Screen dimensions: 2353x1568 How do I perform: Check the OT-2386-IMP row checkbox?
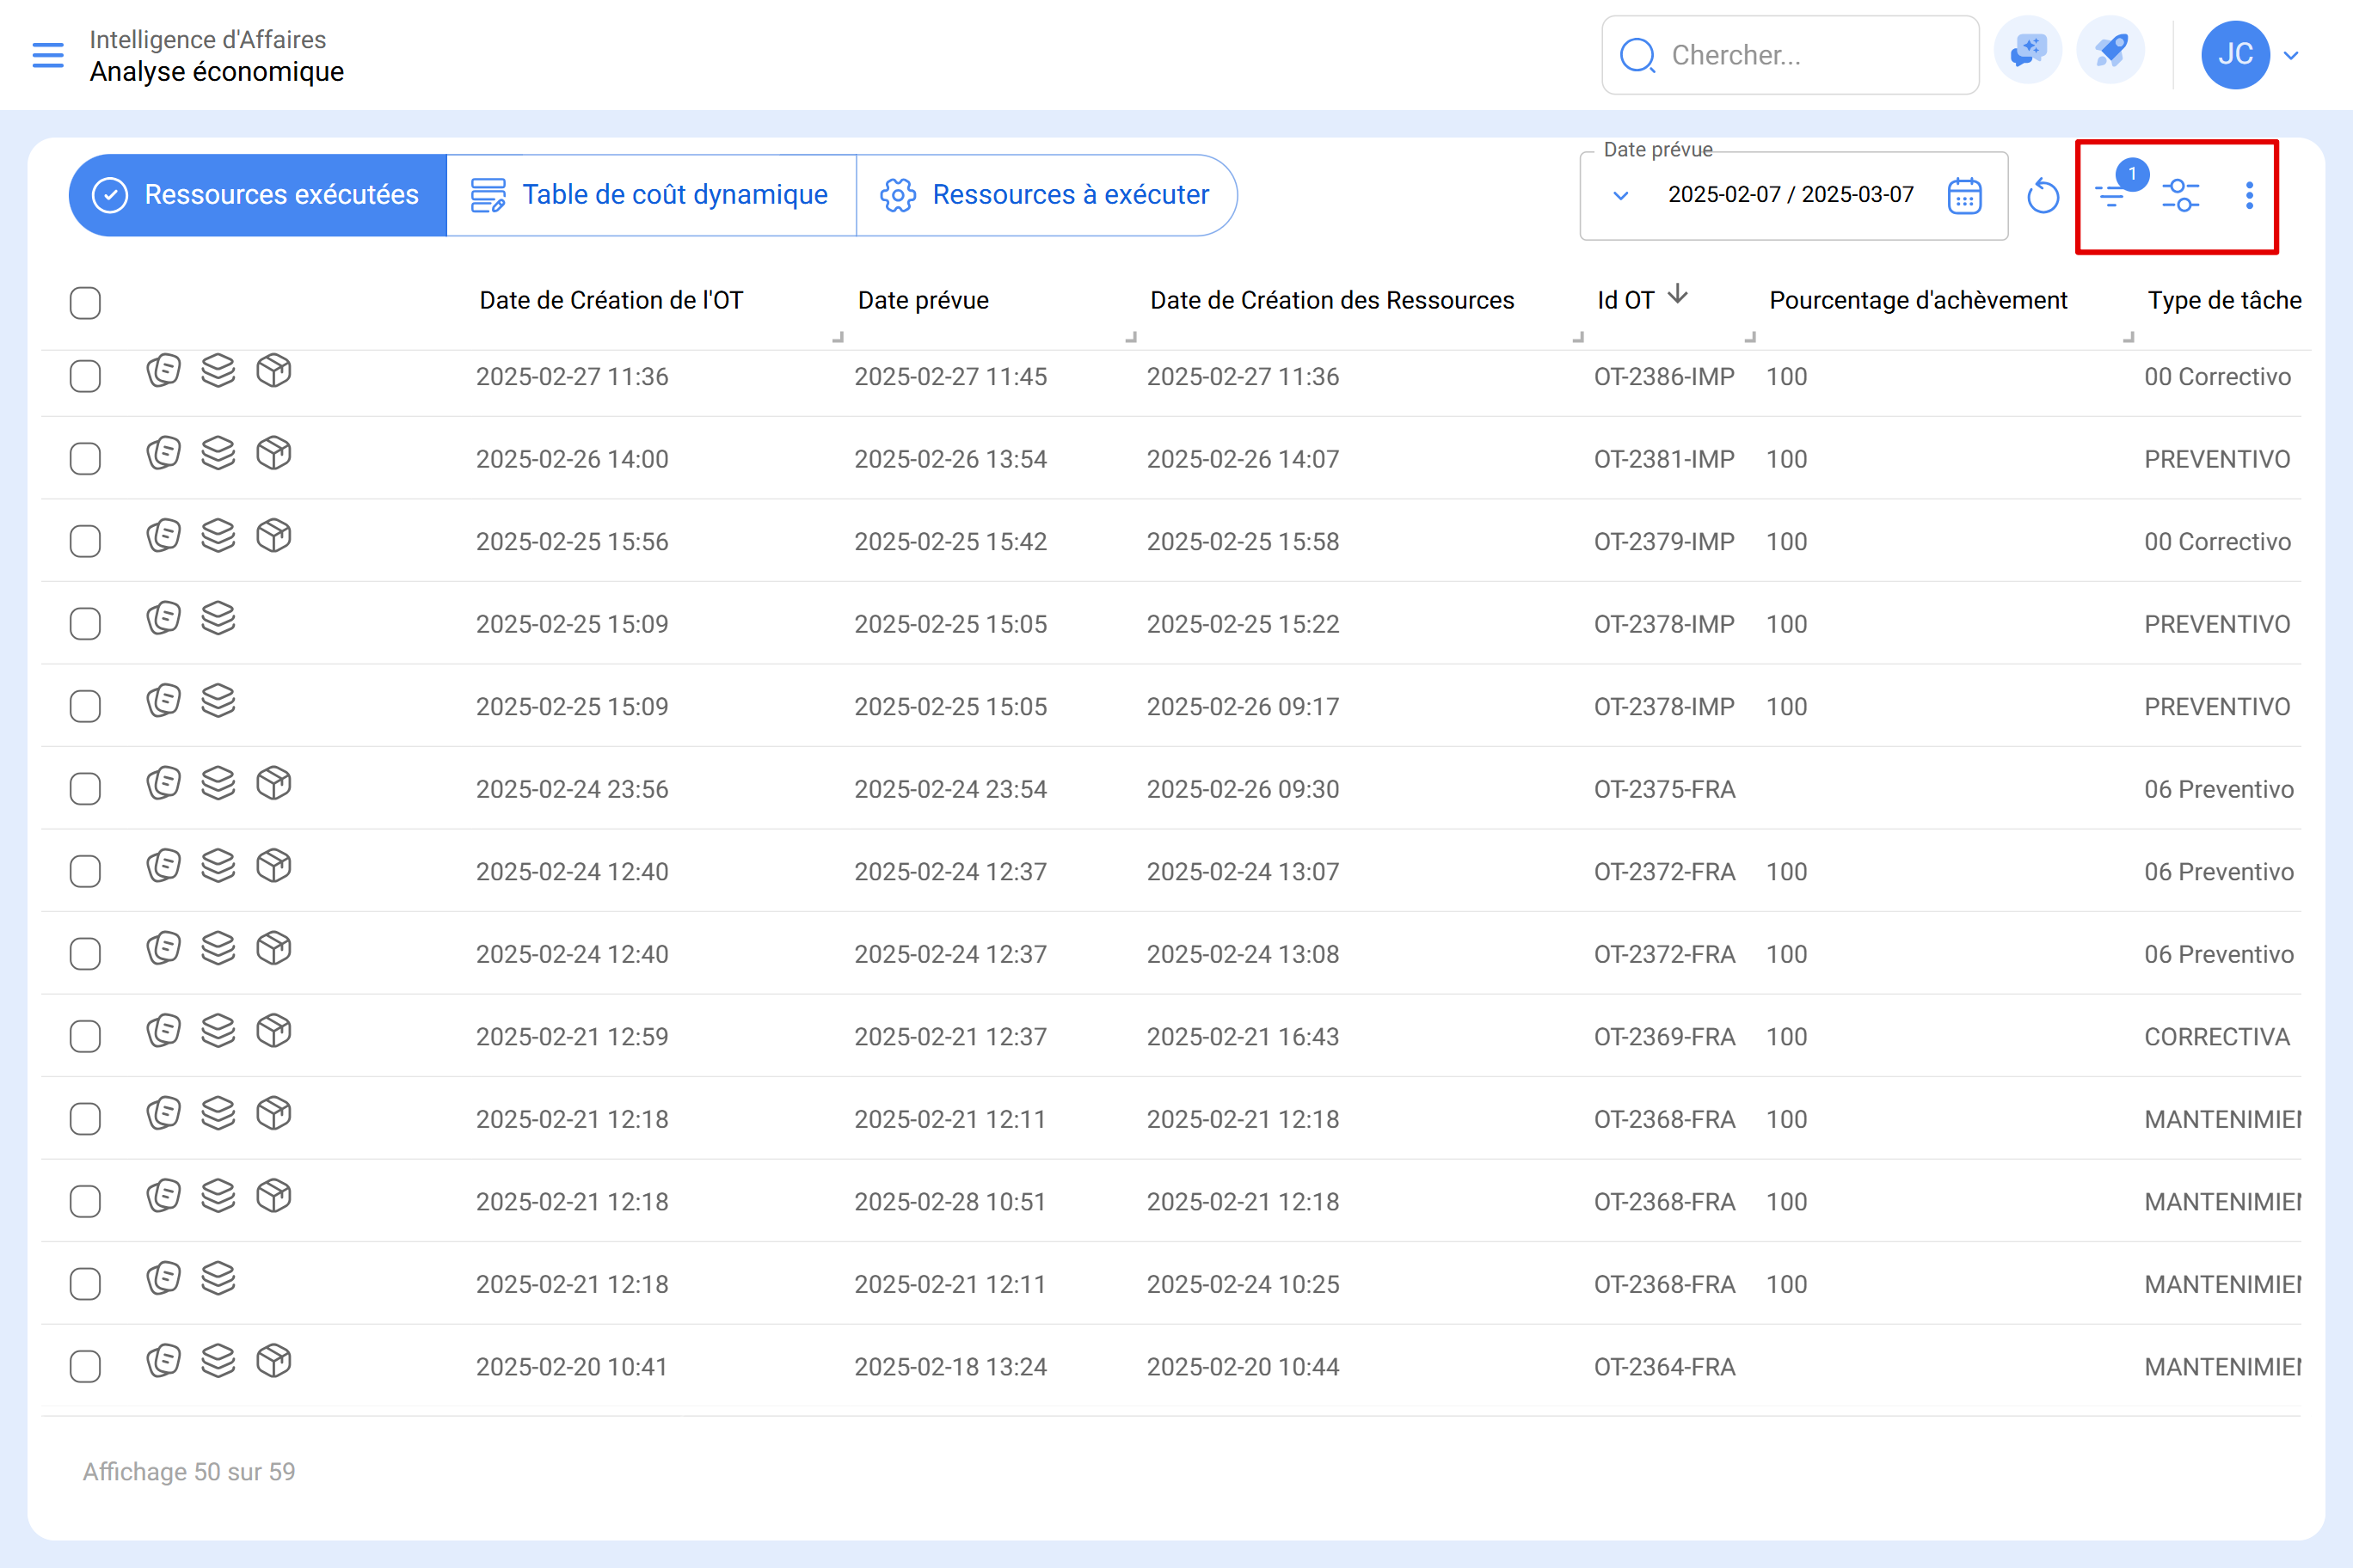pyautogui.click(x=85, y=377)
